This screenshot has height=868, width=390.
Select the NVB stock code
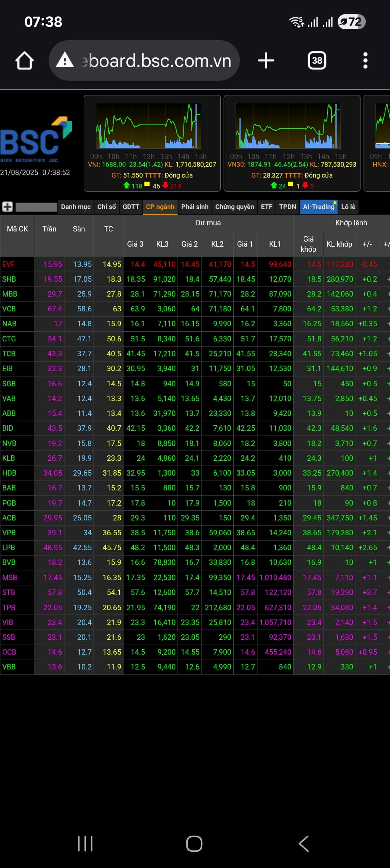(9, 443)
